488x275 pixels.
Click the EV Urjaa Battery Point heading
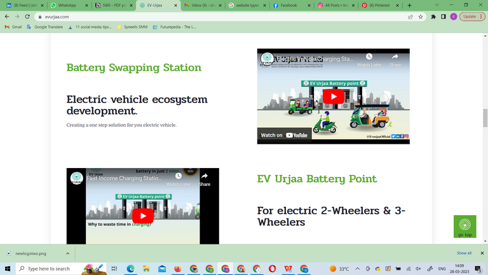pos(317,179)
